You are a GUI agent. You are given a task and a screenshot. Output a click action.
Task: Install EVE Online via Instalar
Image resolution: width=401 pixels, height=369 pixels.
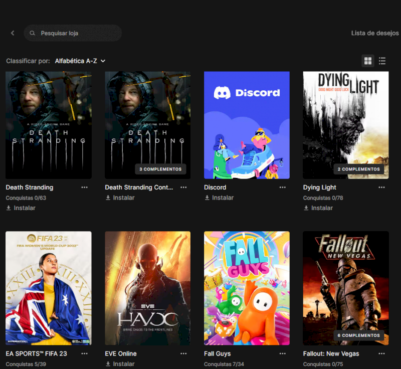(x=120, y=364)
